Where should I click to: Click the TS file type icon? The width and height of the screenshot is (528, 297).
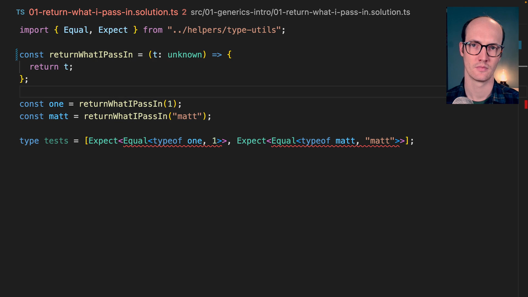20,12
